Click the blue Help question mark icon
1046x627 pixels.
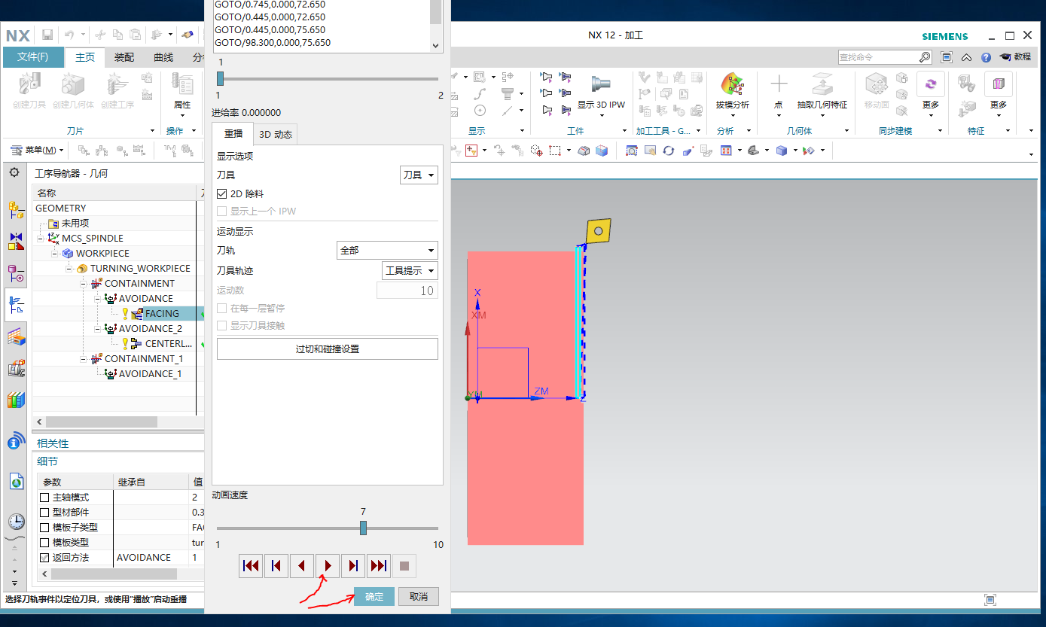986,57
